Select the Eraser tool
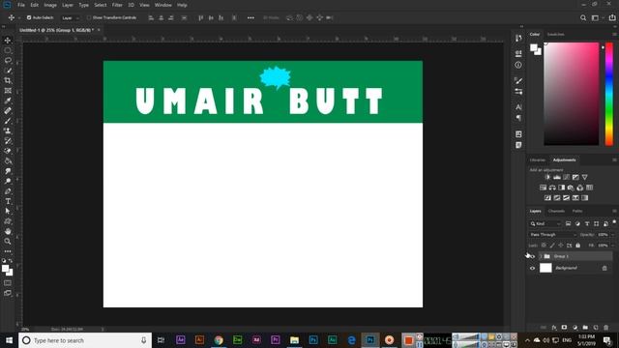 point(8,151)
